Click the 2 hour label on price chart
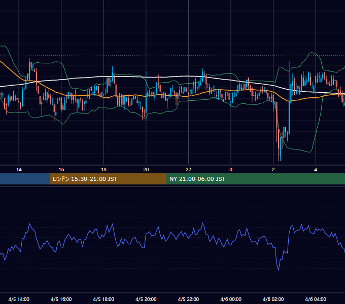Screen dimensions: 345x304 tap(273, 170)
